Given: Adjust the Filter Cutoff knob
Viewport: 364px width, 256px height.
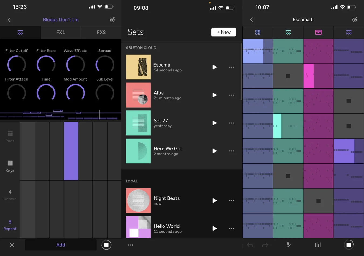Looking at the screenshot, I should click(16, 64).
